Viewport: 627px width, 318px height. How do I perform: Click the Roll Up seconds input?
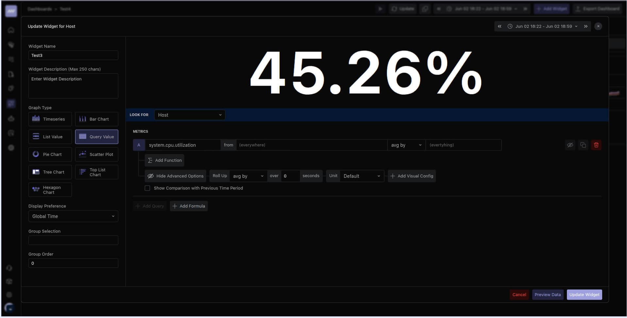coord(290,176)
